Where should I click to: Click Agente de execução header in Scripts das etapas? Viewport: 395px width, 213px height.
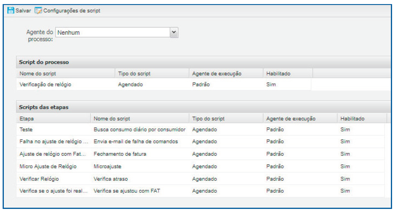point(291,119)
